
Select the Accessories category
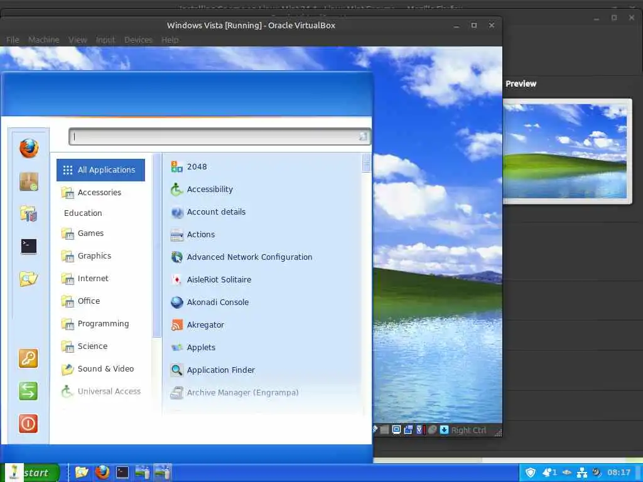coord(100,192)
